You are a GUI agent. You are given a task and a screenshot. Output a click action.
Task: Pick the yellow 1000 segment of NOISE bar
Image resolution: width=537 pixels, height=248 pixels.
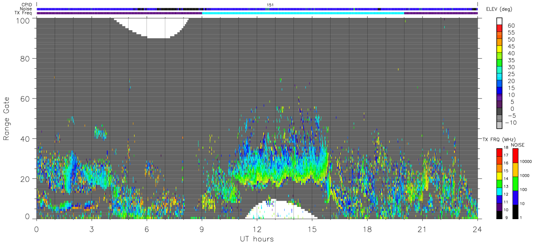coord(515,170)
